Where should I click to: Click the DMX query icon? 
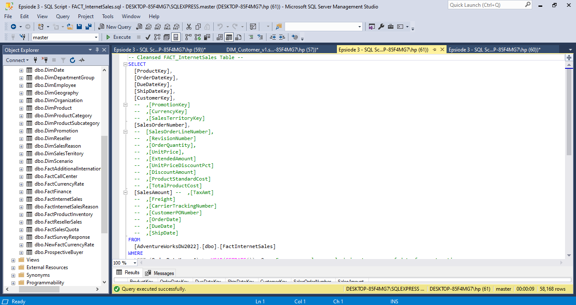coord(158,27)
